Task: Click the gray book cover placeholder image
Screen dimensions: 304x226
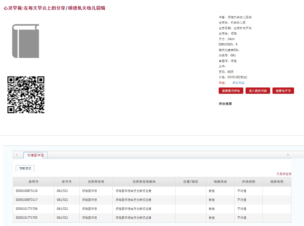Action: [26, 41]
